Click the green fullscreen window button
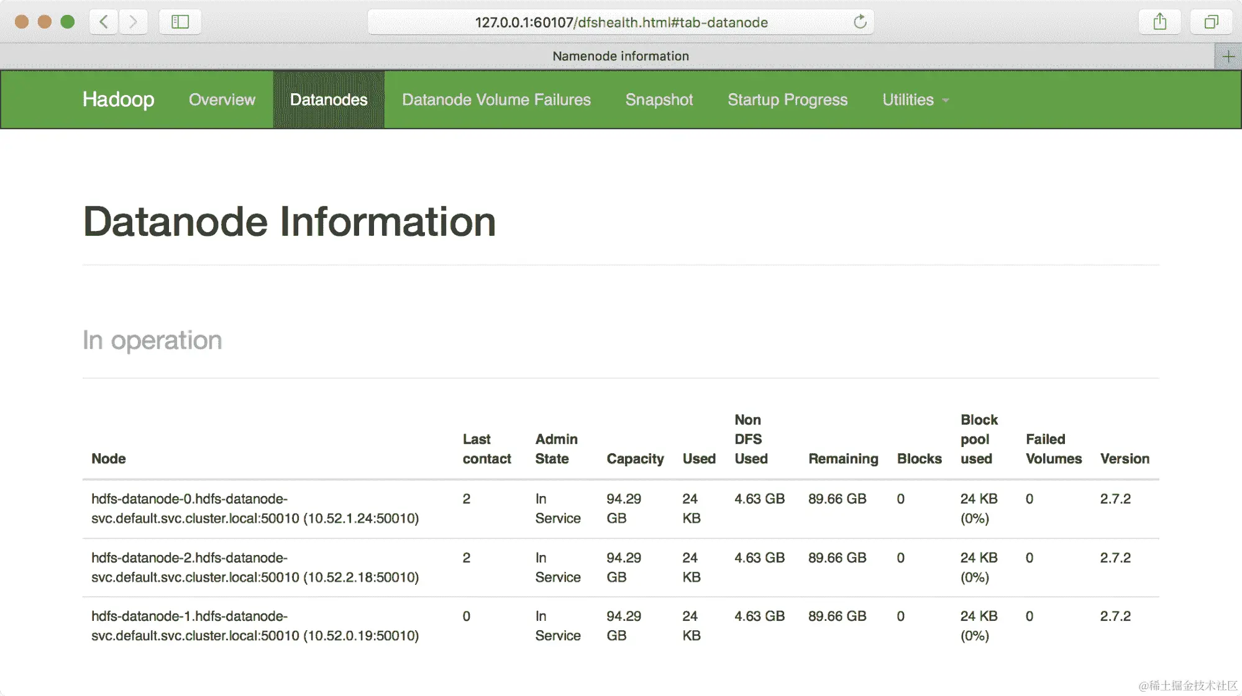 [x=68, y=22]
